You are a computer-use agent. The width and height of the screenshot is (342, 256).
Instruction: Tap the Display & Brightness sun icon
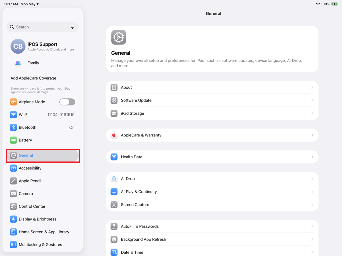coord(13,219)
